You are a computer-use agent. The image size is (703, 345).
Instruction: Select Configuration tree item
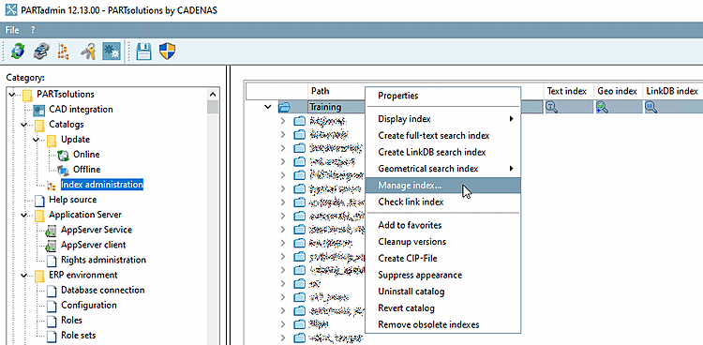89,305
